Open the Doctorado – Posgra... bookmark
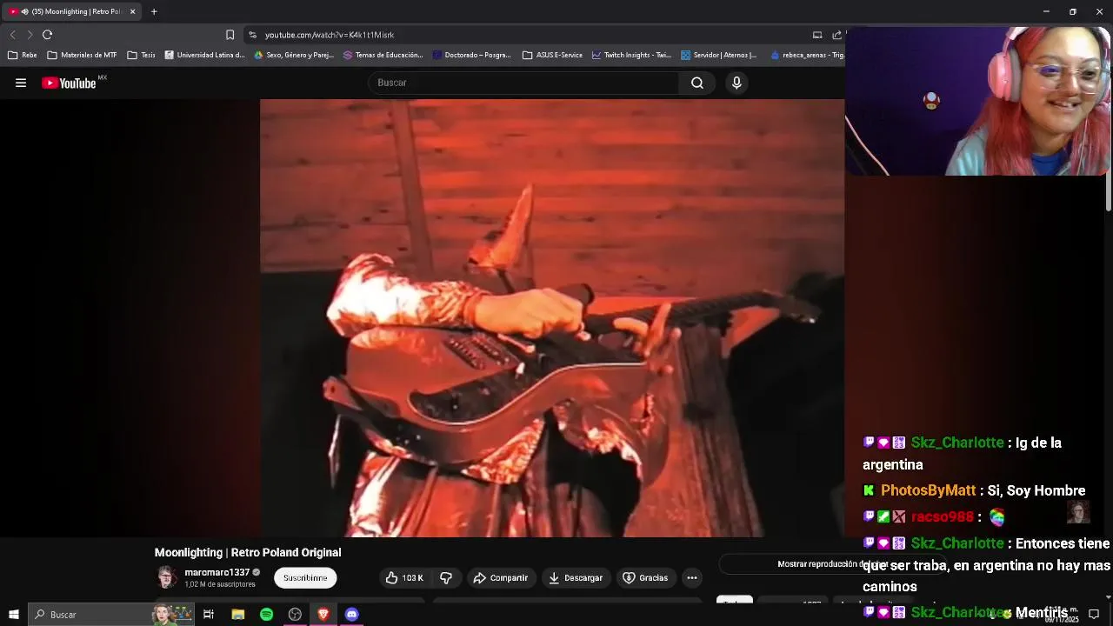 click(472, 55)
